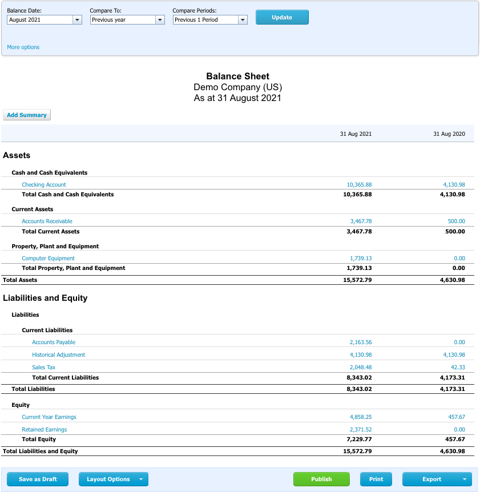The image size is (480, 492).
Task: View the Sales Tax account
Action: (45, 367)
